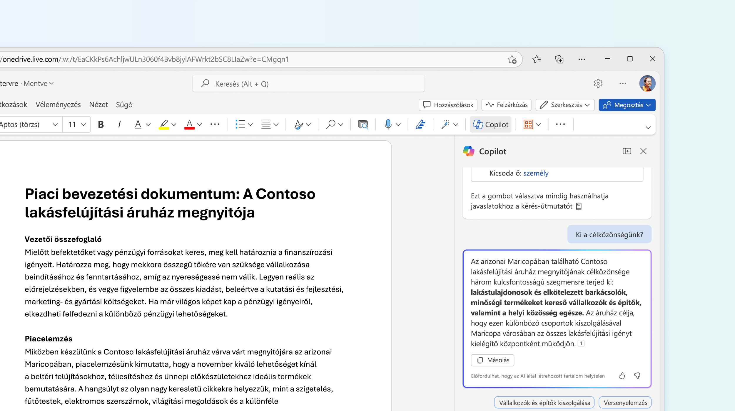Open the Nézet tab
This screenshot has height=411, width=735.
click(x=98, y=105)
